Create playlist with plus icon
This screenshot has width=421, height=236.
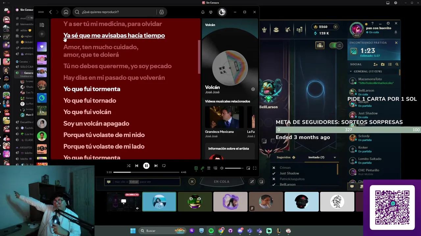[42, 34]
